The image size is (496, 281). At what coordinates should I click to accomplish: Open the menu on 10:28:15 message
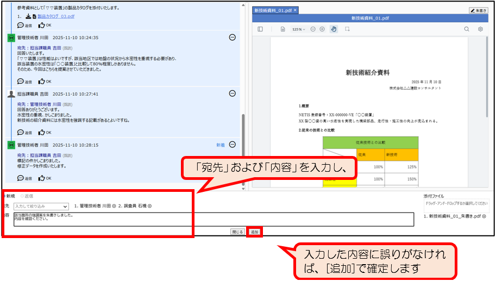coord(233,145)
